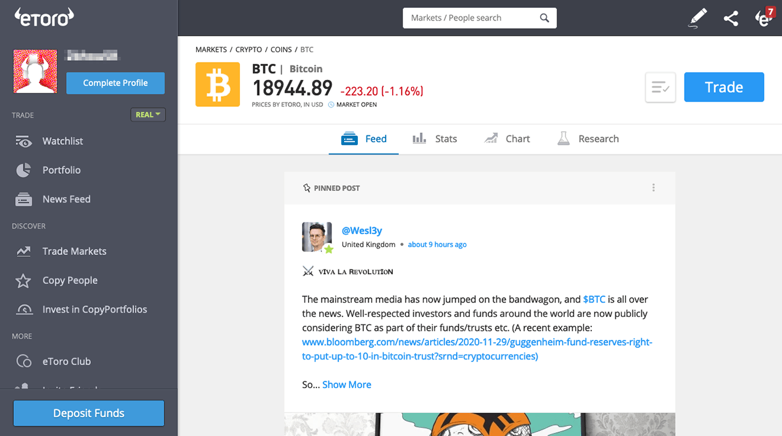
Task: Click the CopyPortfolios icon in sidebar
Action: [x=24, y=310]
